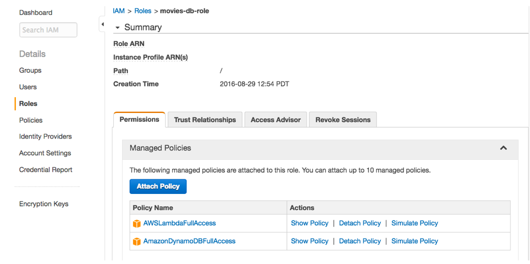Collapse the Summary section triangle
The width and height of the screenshot is (530, 264).
[118, 28]
